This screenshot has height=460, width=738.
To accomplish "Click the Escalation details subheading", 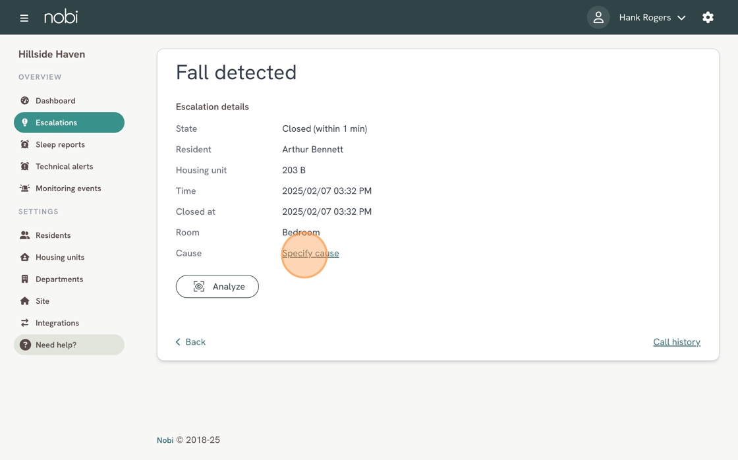I will 212,107.
